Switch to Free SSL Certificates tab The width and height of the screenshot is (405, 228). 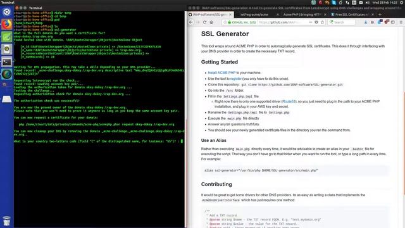[x=352, y=15]
